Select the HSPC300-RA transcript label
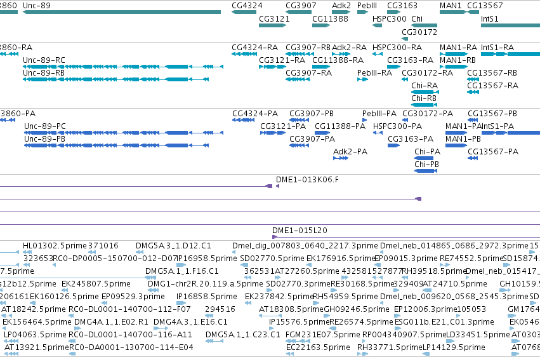Viewport: 540px width, 357px height. point(397,47)
